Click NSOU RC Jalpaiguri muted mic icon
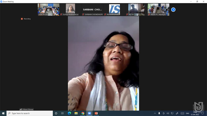 tap(149, 14)
